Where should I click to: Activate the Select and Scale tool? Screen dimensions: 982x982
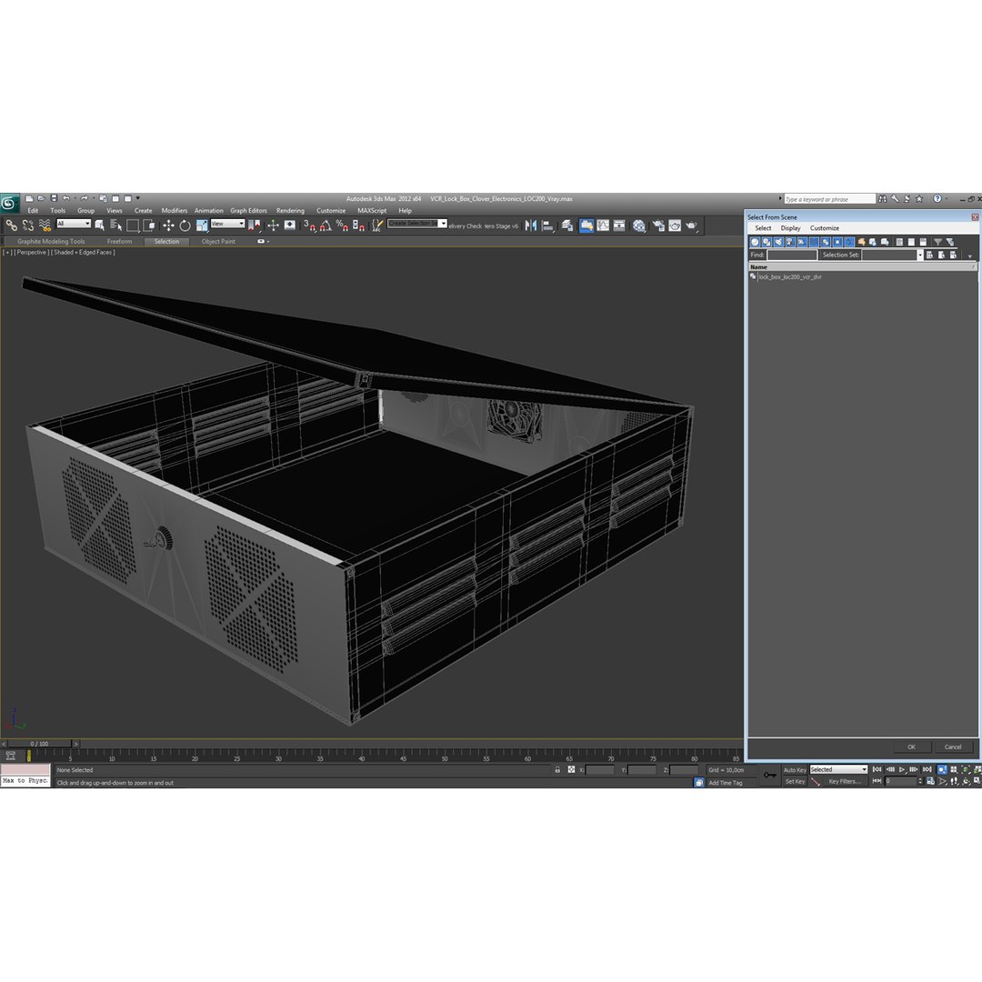202,225
